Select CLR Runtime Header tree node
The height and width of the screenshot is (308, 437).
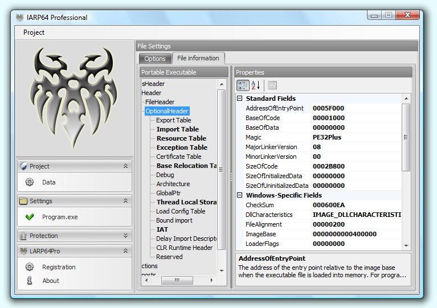click(184, 248)
